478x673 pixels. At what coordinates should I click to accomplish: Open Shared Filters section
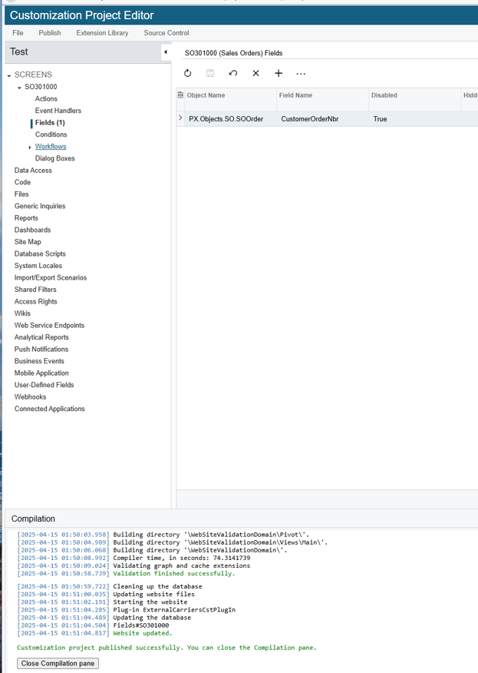coord(35,290)
